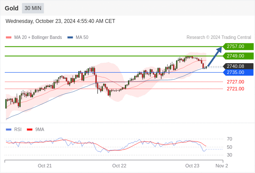Open the Research © 2024 Trading Central link
Viewport: 255px width, 173px height.
(219, 38)
